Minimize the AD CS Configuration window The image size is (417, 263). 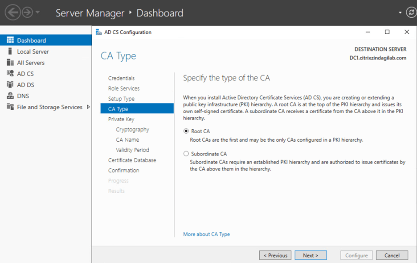(x=368, y=32)
